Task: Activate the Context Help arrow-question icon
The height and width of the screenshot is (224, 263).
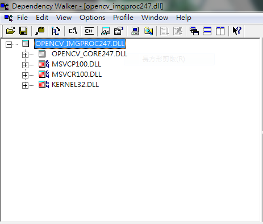Action: pos(237,31)
